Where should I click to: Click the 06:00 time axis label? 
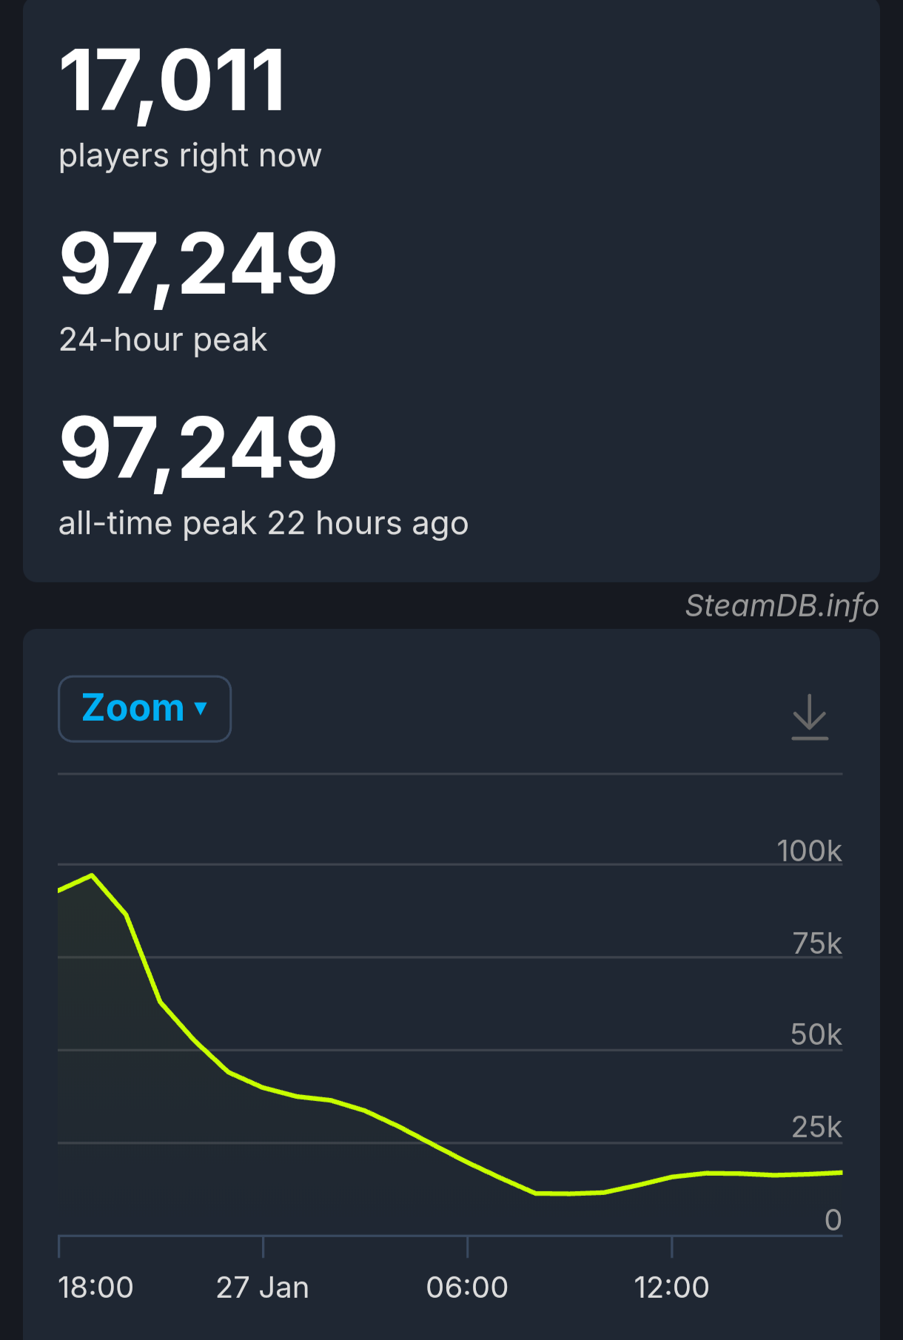(467, 1287)
